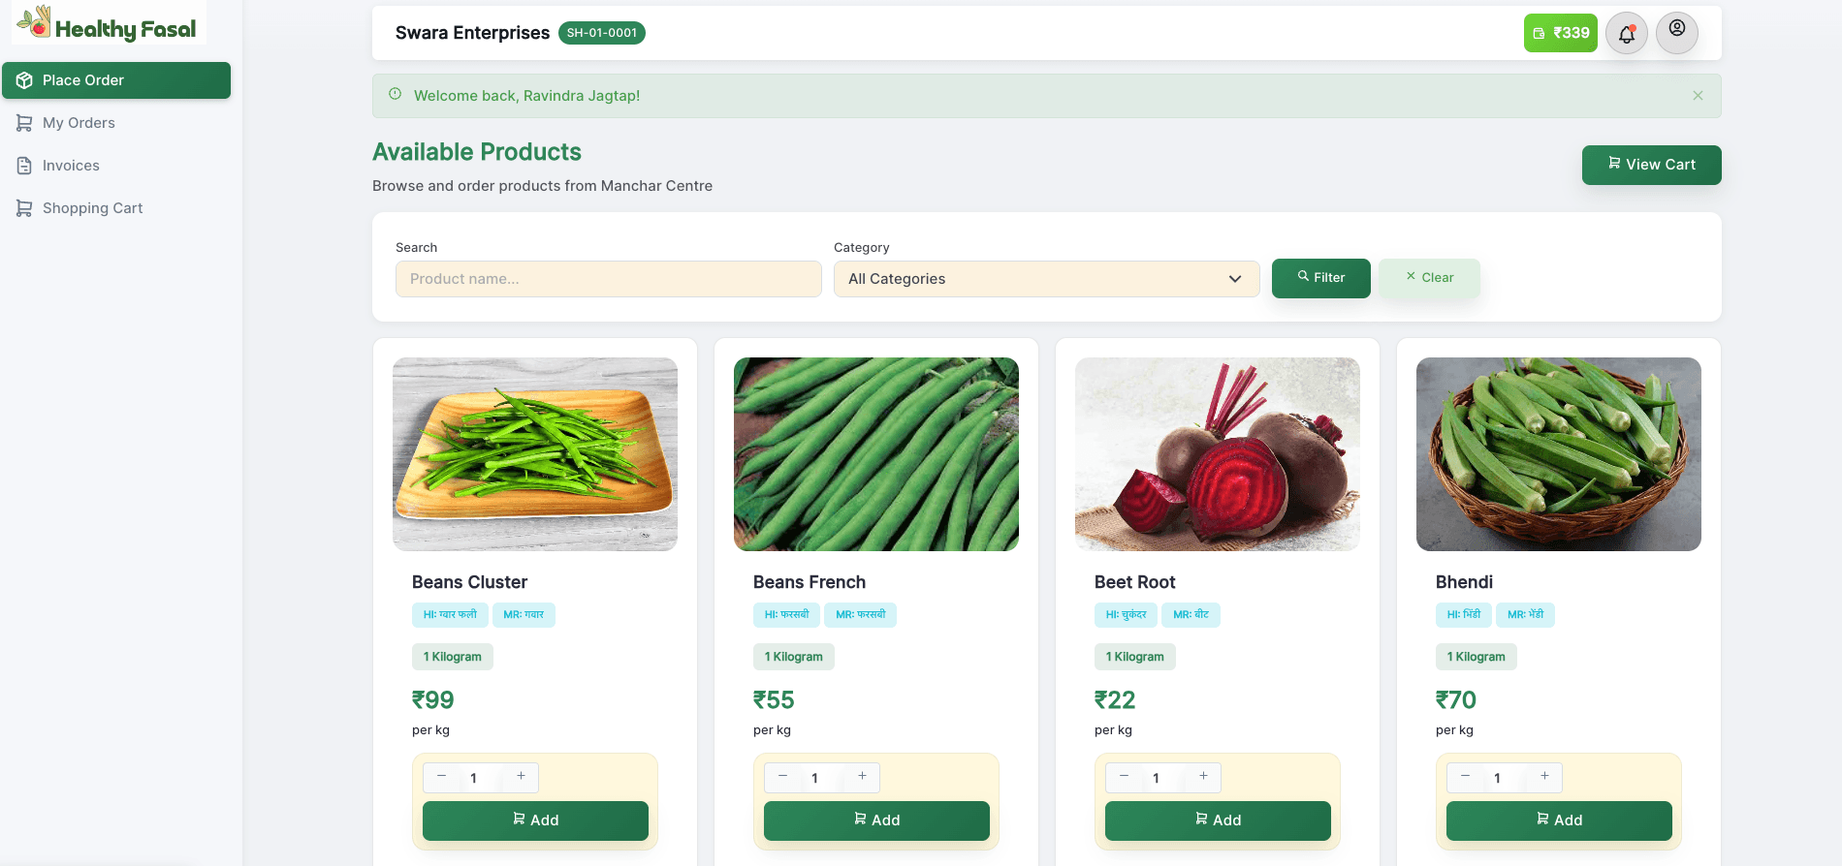This screenshot has height=866, width=1842.
Task: Click the Healthy Fasal logo
Action: 109,25
